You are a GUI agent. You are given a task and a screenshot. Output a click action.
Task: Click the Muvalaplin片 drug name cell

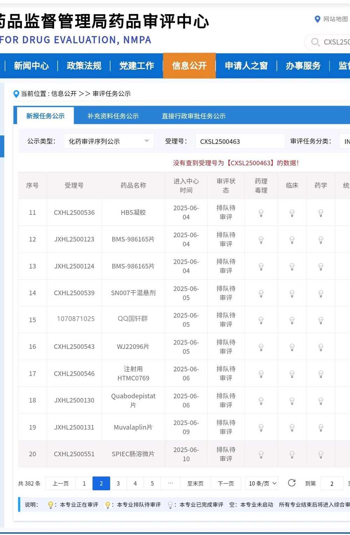pos(133,427)
